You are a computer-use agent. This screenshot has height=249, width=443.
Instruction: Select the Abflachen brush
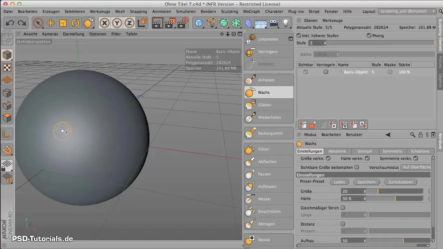(269, 162)
